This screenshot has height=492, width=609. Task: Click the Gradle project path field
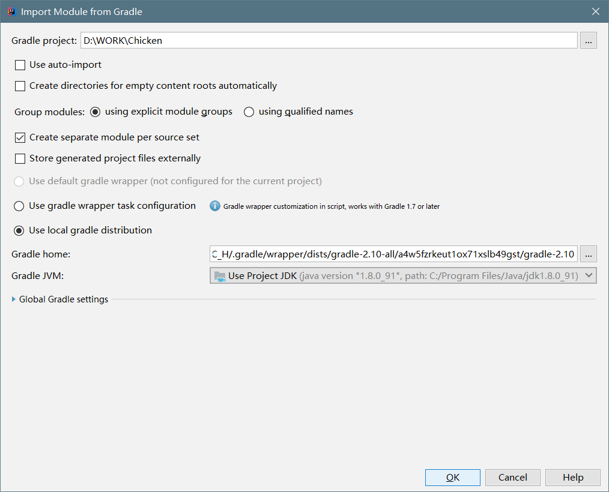pos(329,40)
